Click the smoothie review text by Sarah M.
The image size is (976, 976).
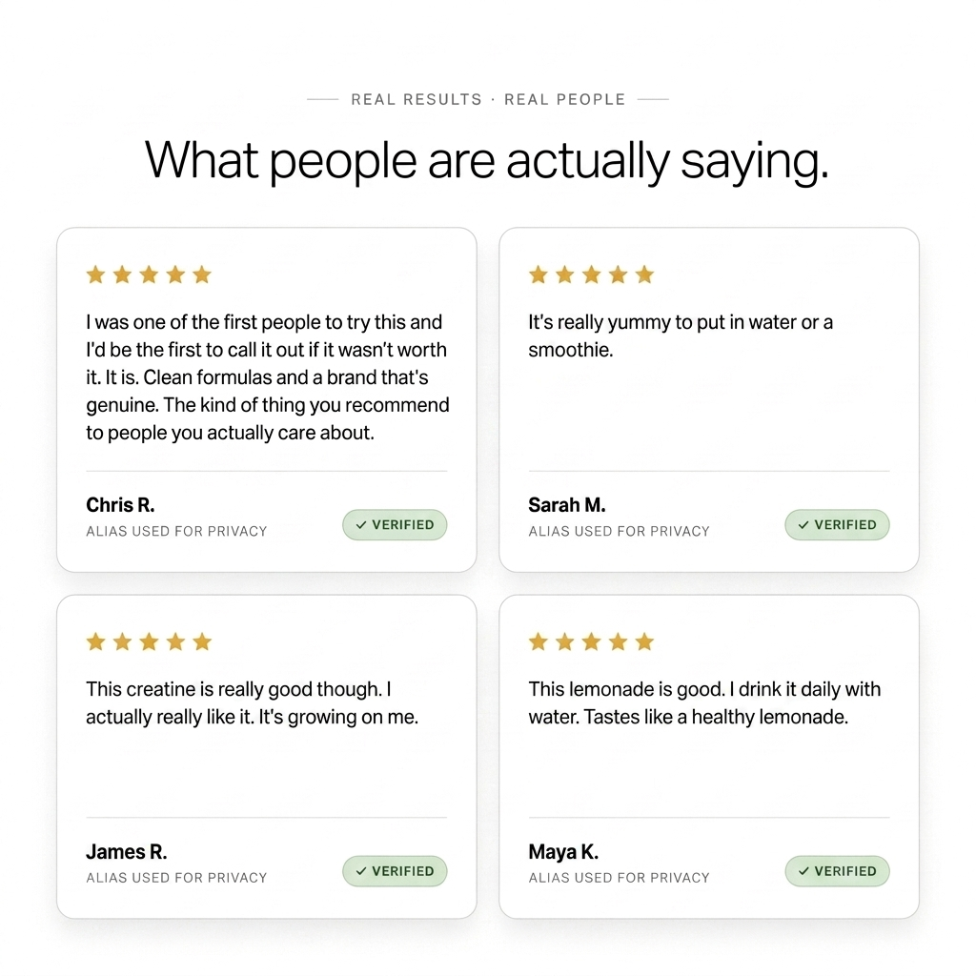click(681, 336)
